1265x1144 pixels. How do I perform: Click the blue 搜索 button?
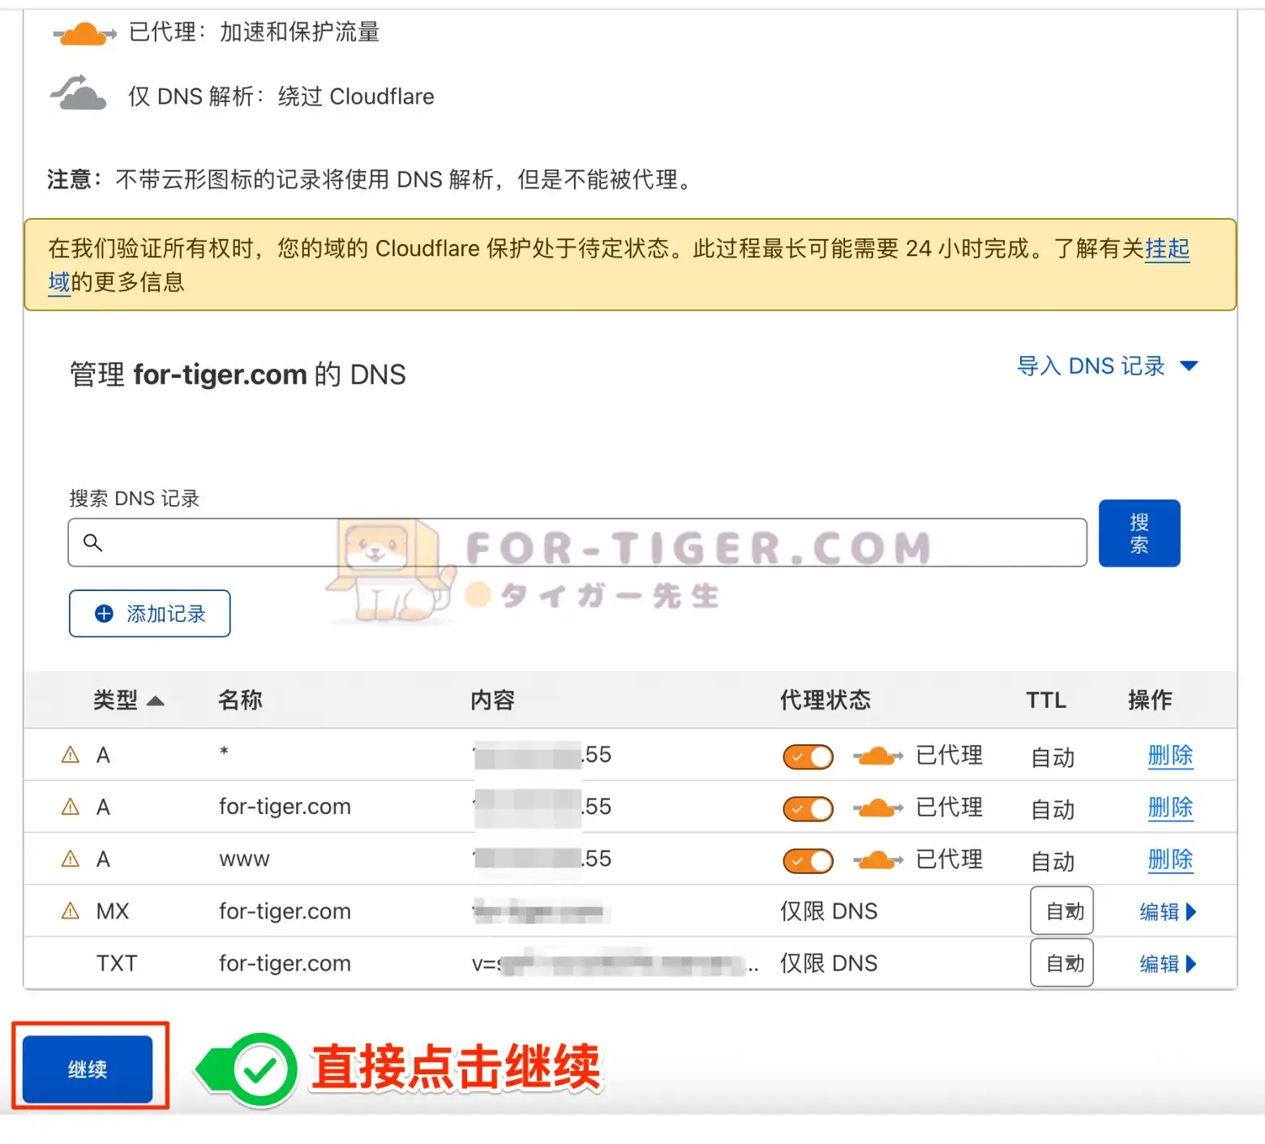(1139, 533)
